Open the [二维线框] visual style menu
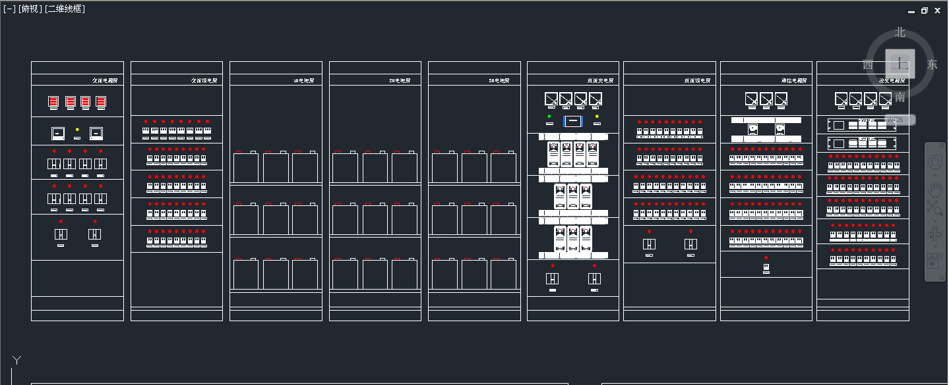The height and width of the screenshot is (385, 949). tap(65, 9)
